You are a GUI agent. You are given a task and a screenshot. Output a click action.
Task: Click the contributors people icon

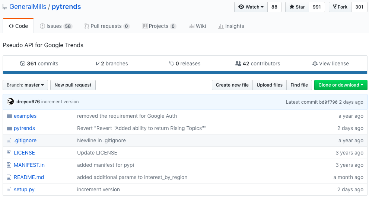(x=238, y=64)
